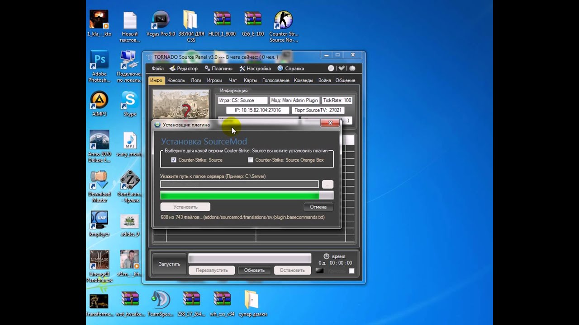
Task: Click the green installation progress bar
Action: (247, 195)
